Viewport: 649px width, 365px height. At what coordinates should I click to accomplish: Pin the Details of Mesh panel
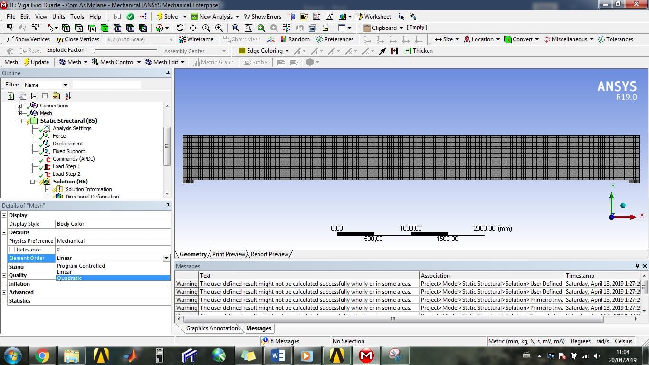(168, 206)
